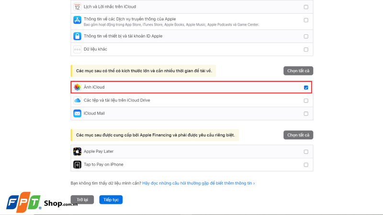Click the iCloud Mail envelope icon
383x215 pixels.
click(77, 113)
